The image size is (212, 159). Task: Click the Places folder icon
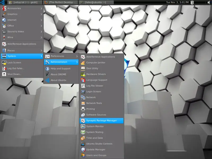4,51
